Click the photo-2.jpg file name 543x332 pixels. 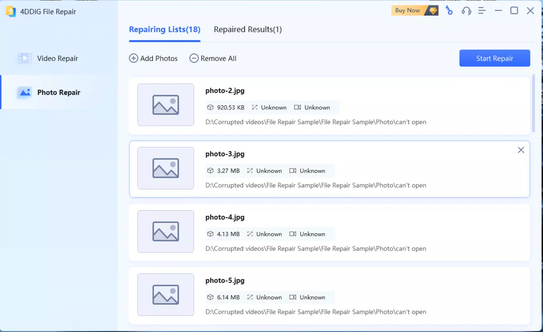pyautogui.click(x=225, y=91)
